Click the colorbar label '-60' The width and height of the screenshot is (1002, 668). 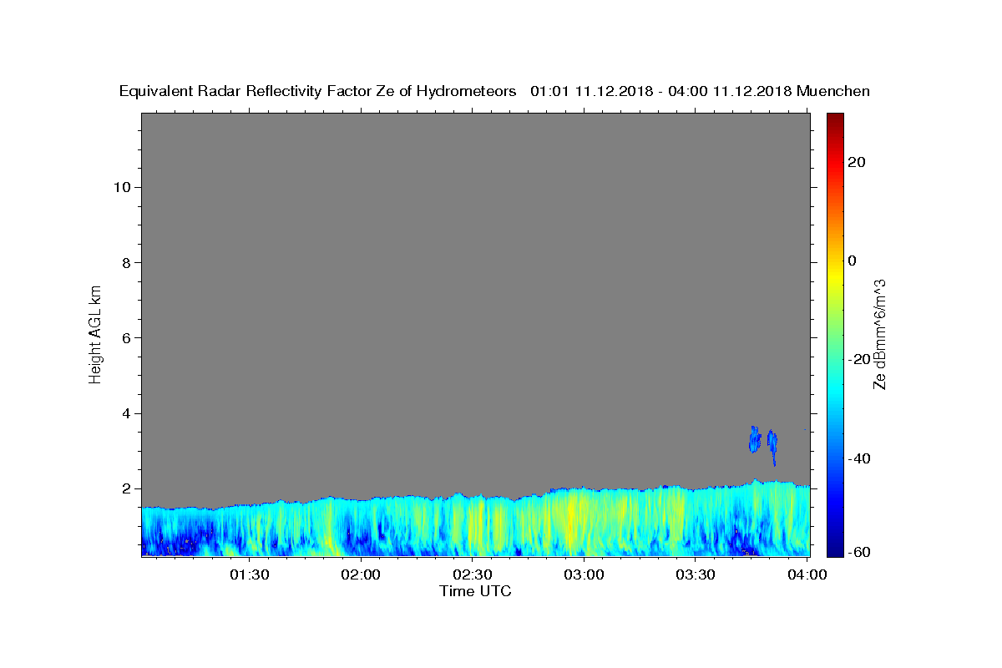859,551
